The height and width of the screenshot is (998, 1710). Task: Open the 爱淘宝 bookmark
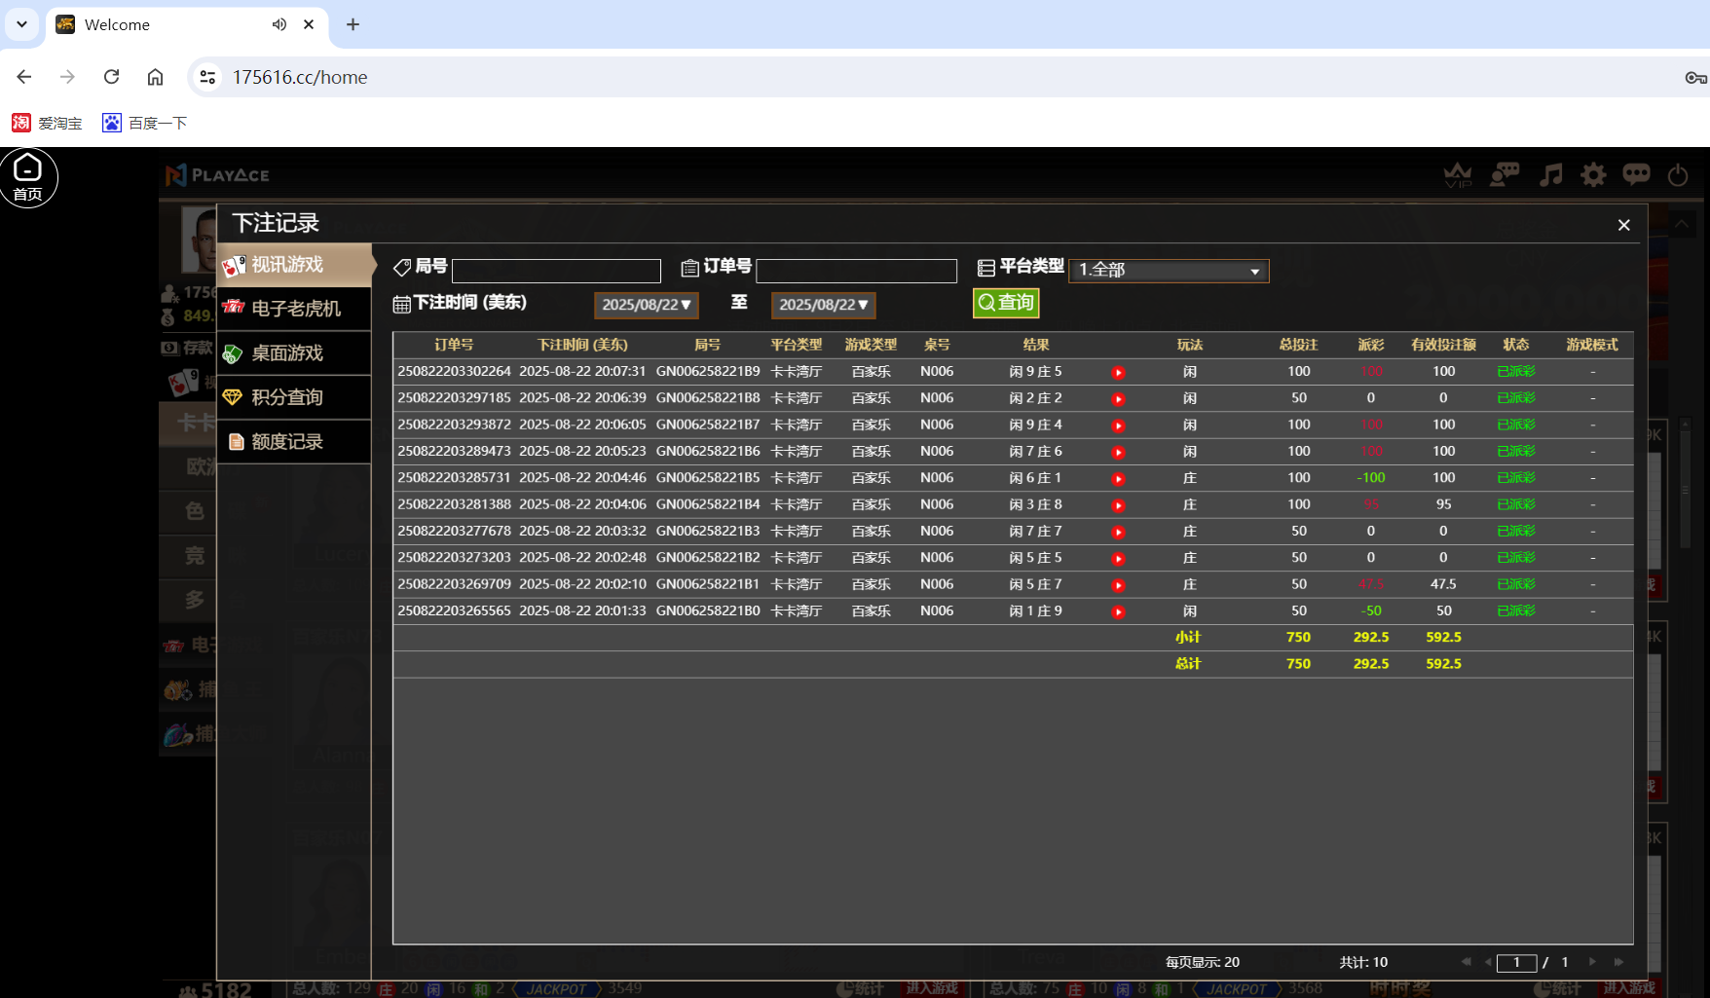(47, 123)
